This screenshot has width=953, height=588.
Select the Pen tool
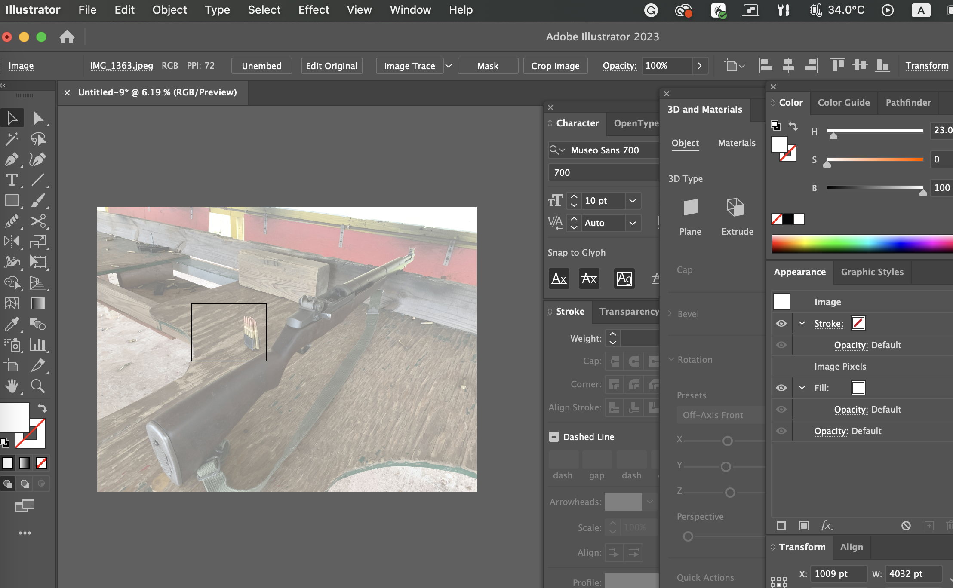point(12,159)
